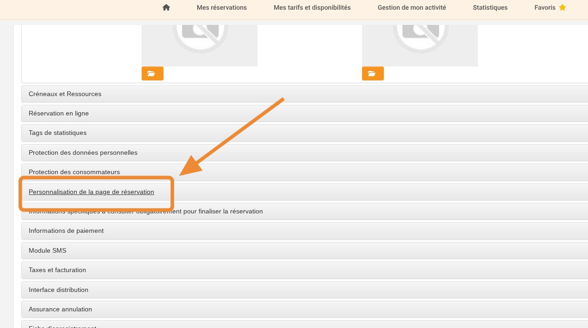Image resolution: width=588 pixels, height=328 pixels.
Task: Expand the Tags de statistiques section
Action: [305, 133]
